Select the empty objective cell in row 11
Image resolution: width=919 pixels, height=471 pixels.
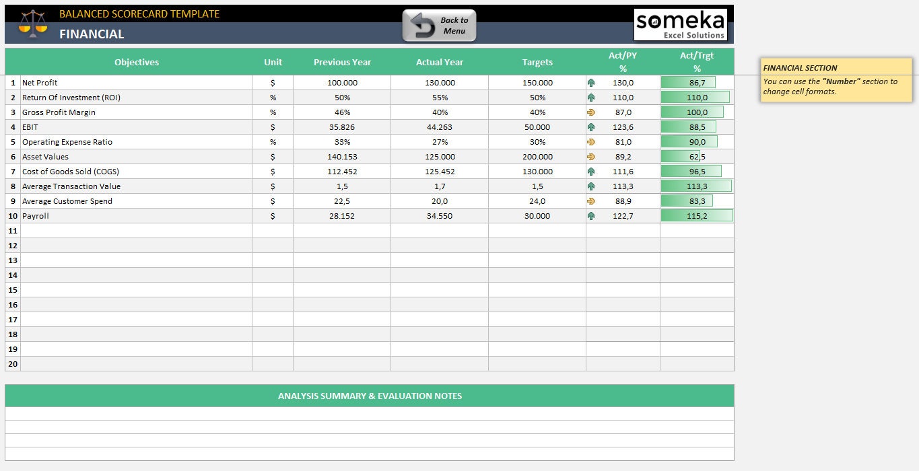[x=135, y=231]
